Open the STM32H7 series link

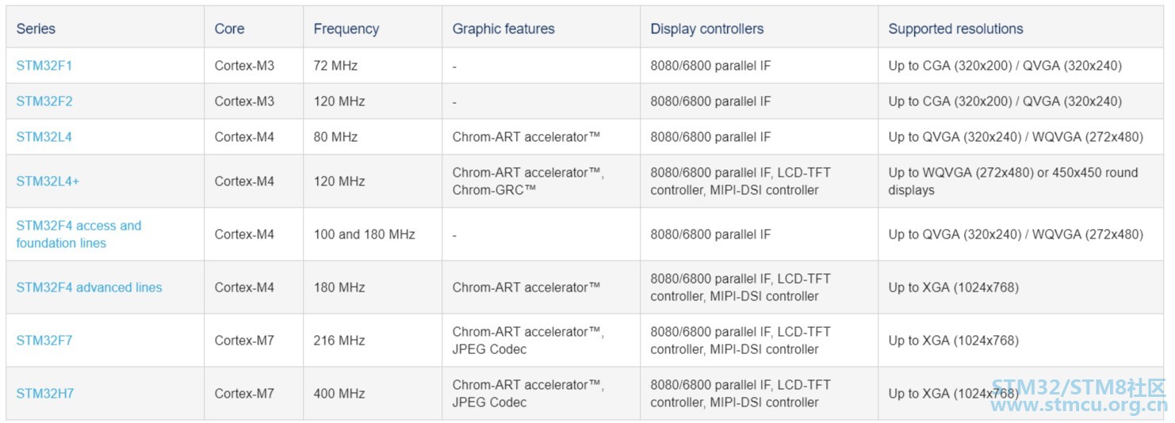[45, 394]
